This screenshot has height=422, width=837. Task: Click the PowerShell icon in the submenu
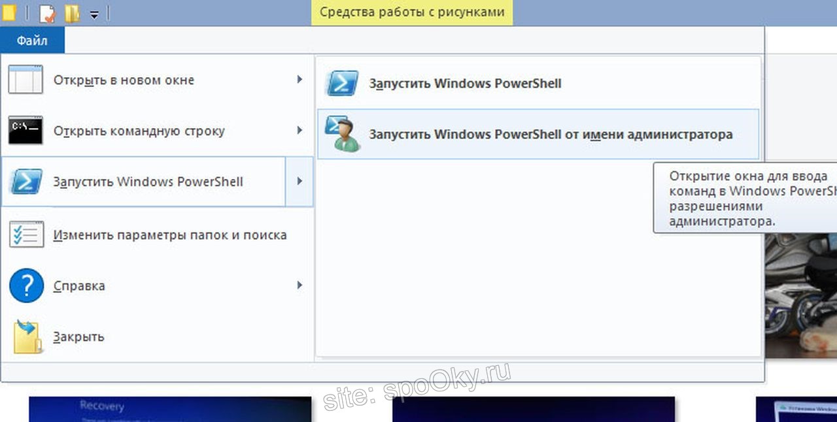coord(343,83)
